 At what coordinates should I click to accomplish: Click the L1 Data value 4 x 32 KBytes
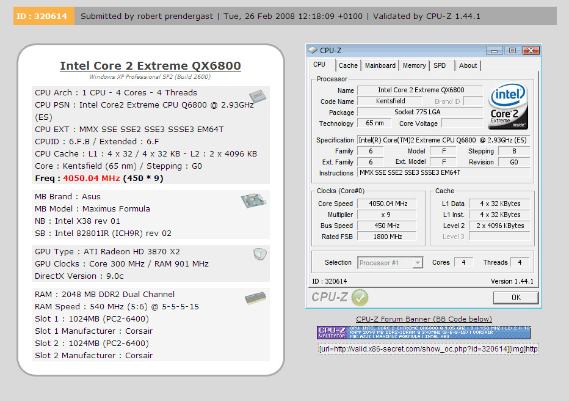point(499,204)
